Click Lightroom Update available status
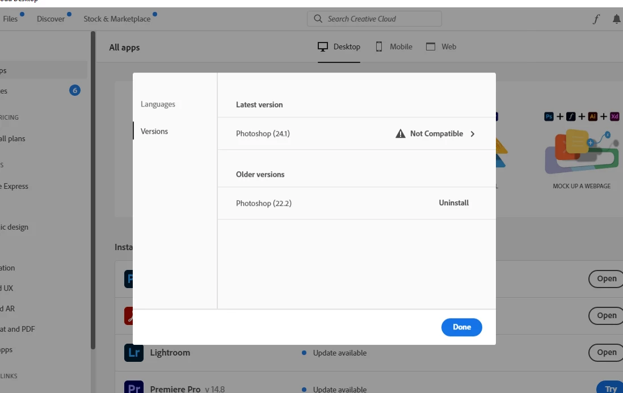The height and width of the screenshot is (393, 623). pos(335,353)
